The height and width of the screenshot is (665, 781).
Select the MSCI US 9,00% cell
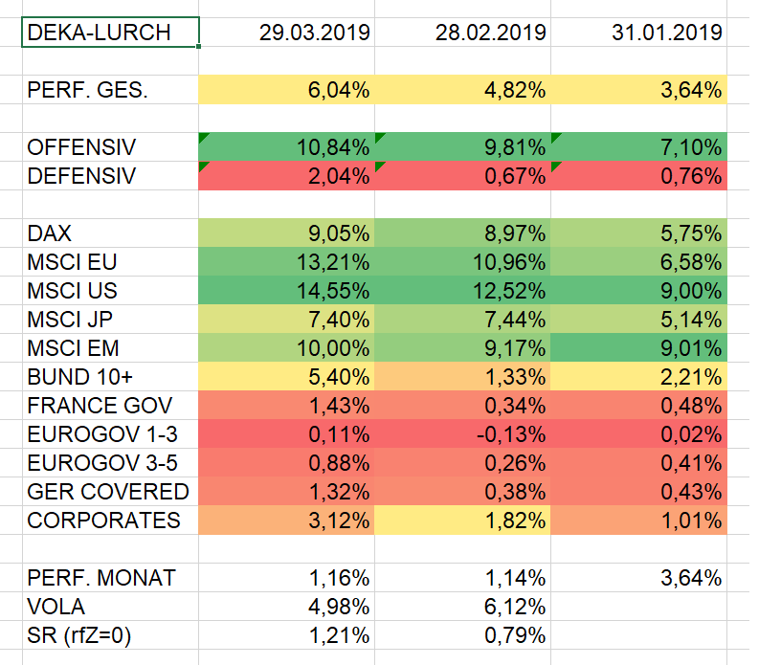point(639,291)
